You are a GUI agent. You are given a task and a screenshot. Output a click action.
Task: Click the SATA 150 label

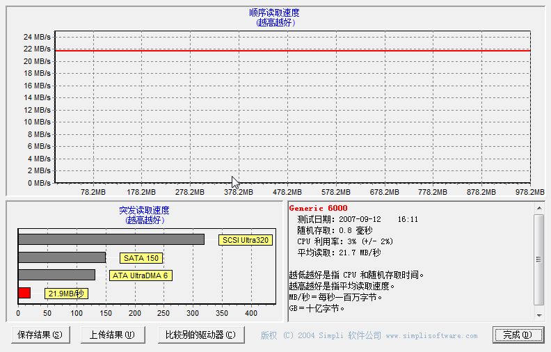pos(141,258)
